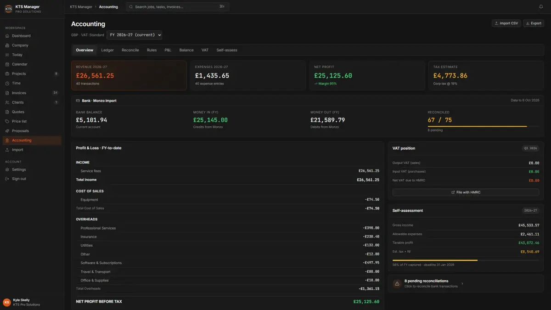The width and height of the screenshot is (551, 310).
Task: Select Accounting in the sidebar
Action: coord(32,140)
